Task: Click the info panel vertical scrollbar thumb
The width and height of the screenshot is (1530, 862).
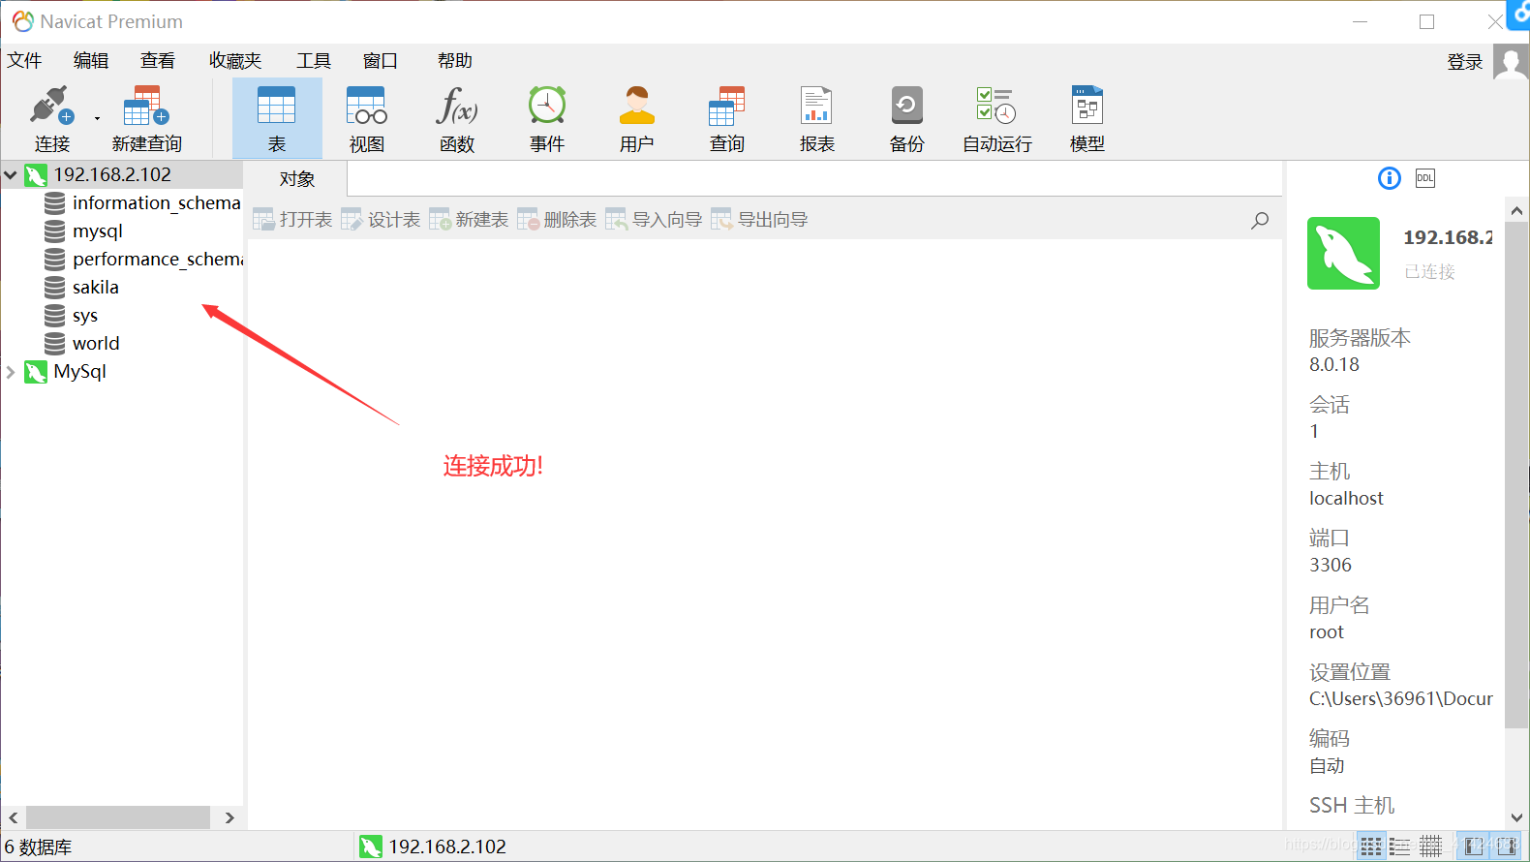Action: click(1516, 475)
